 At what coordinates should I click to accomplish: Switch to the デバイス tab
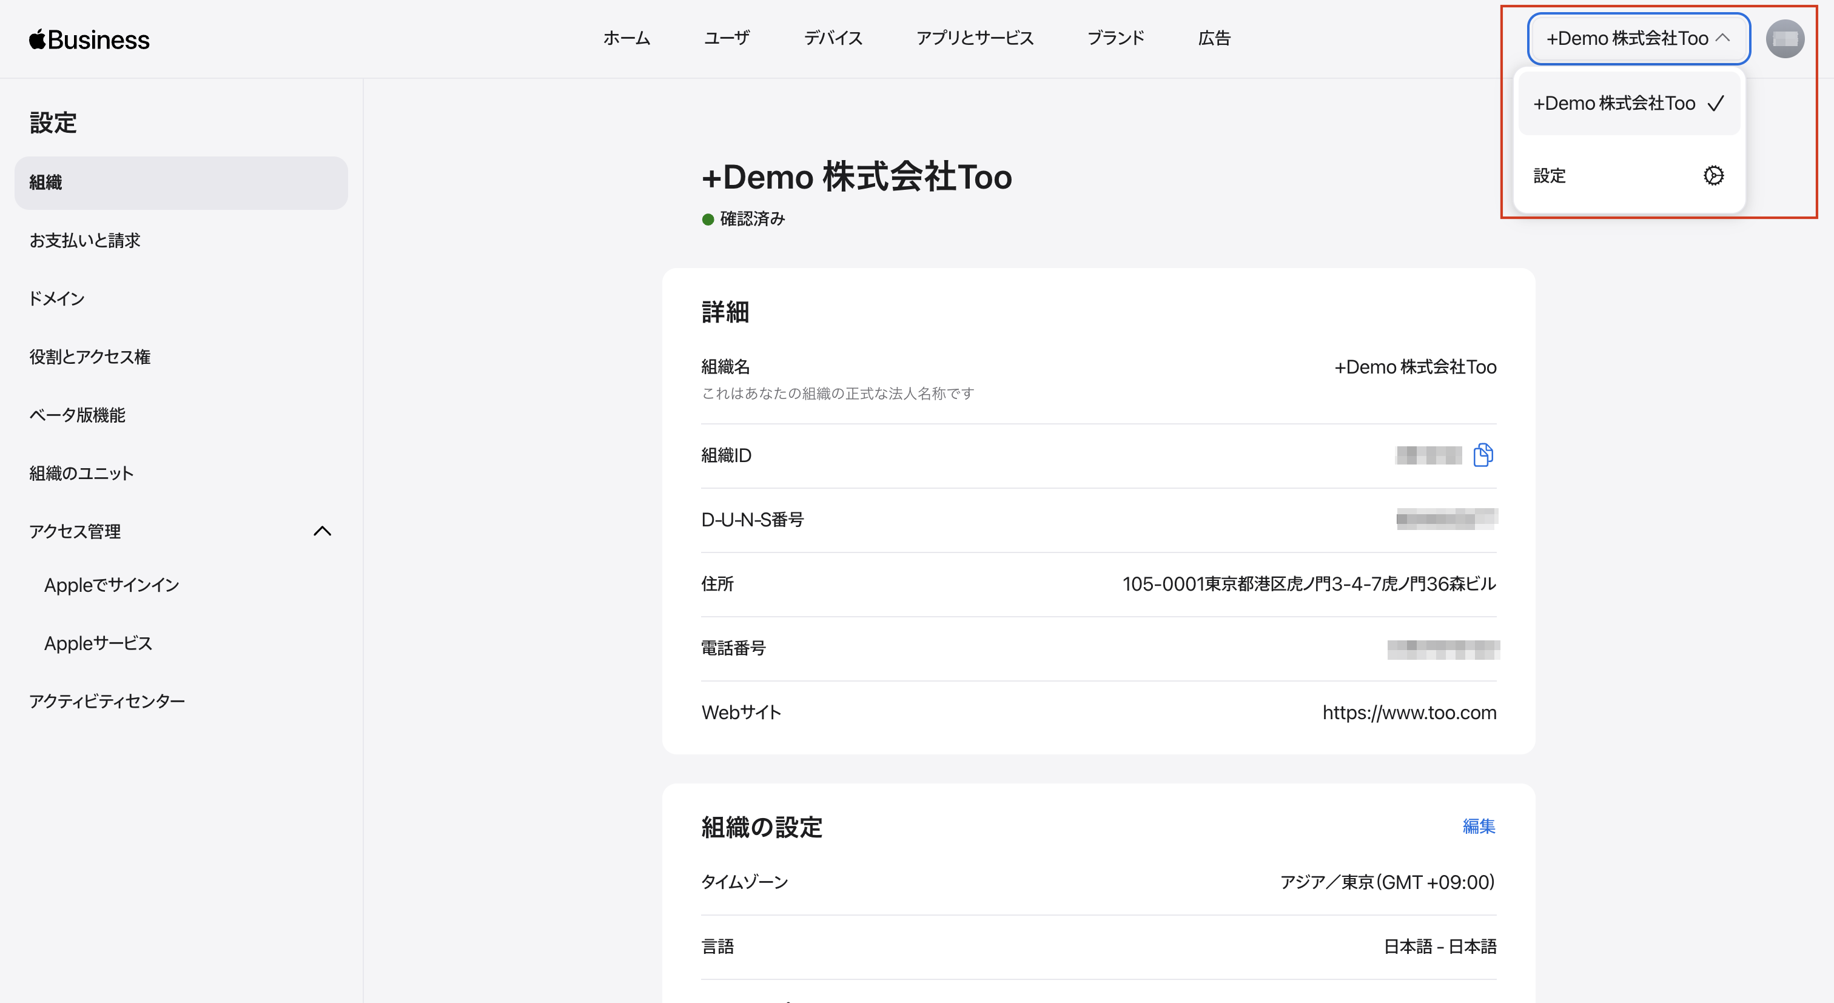tap(833, 38)
